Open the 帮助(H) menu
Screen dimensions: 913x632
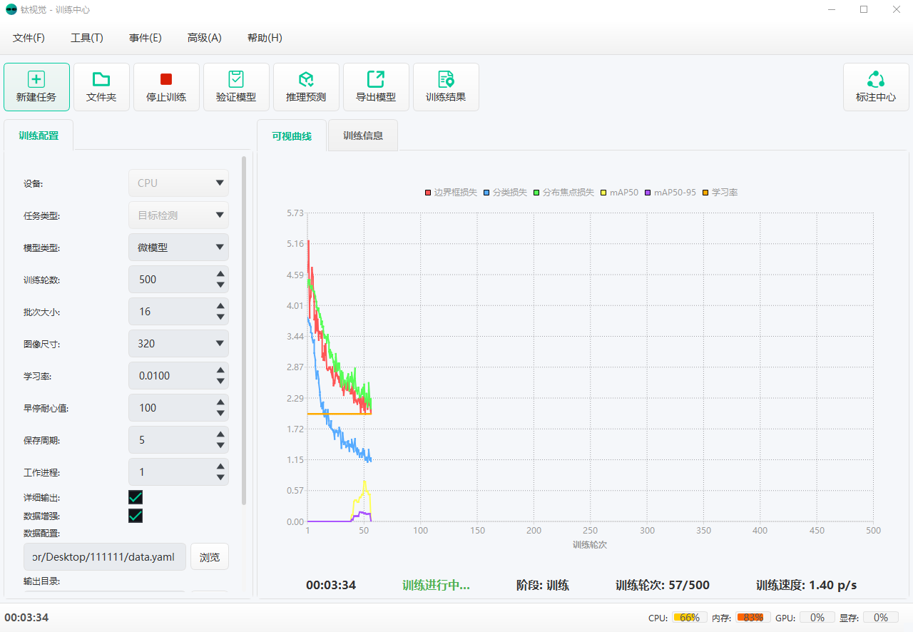tap(265, 38)
